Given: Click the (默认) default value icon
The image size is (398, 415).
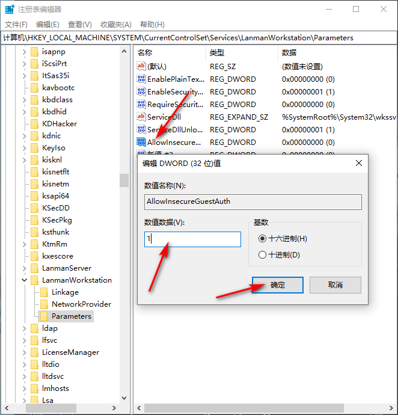Looking at the screenshot, I should tap(142, 66).
